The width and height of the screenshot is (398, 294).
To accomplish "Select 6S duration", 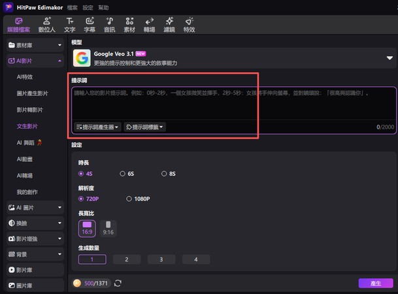I will tap(127, 174).
